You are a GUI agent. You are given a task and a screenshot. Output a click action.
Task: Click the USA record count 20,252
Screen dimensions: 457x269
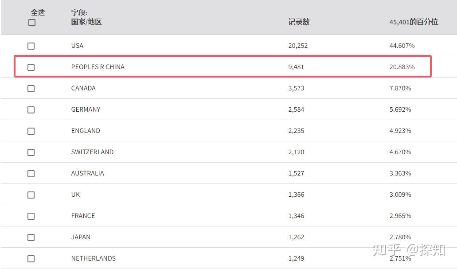[x=298, y=46]
